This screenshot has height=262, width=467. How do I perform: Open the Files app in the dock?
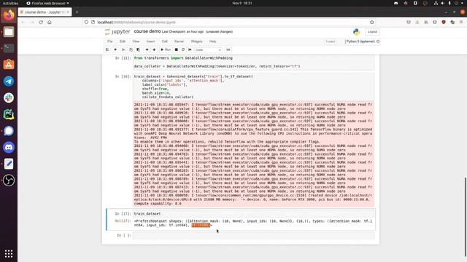tap(9, 32)
